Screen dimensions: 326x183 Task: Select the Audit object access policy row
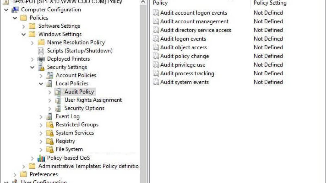(x=183, y=47)
